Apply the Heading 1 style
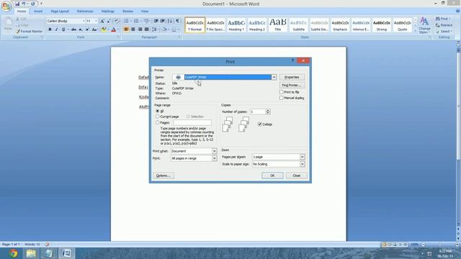Screen dimensions: 461x259 click(236, 25)
